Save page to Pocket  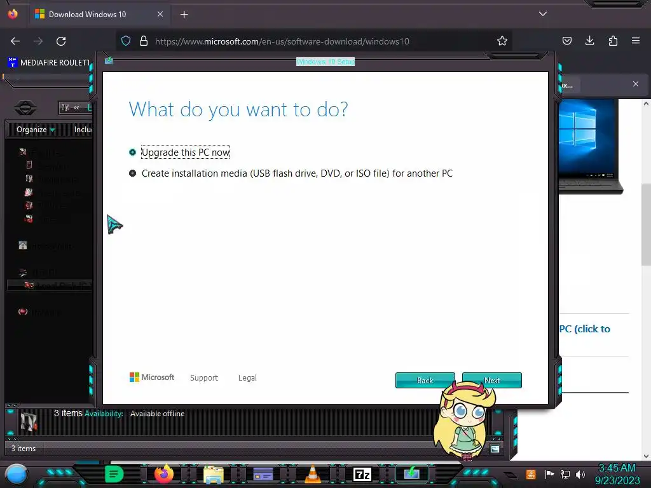pos(567,41)
